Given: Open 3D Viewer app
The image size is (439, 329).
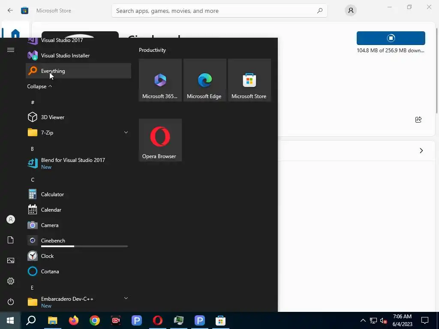Looking at the screenshot, I should pos(78,117).
